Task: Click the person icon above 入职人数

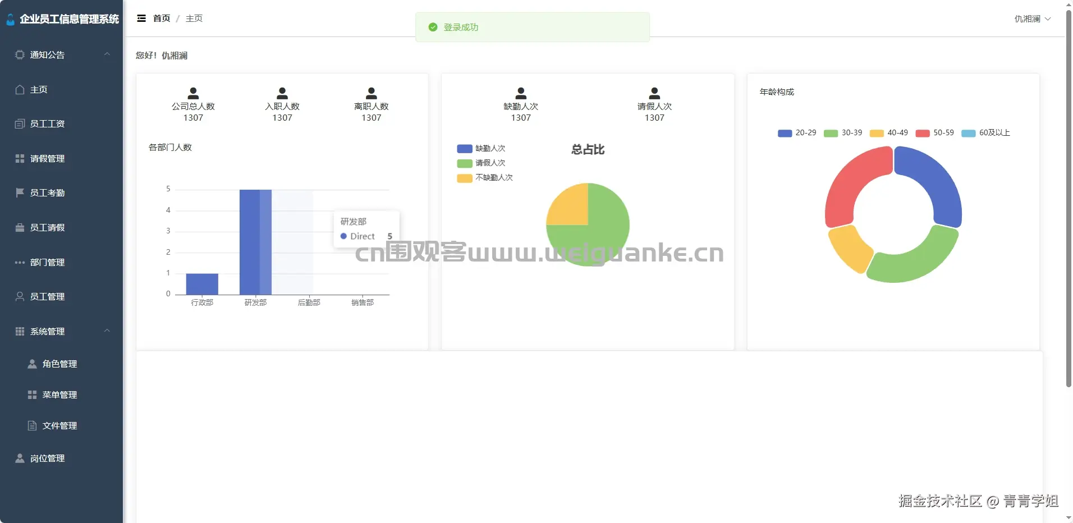Action: (x=282, y=93)
